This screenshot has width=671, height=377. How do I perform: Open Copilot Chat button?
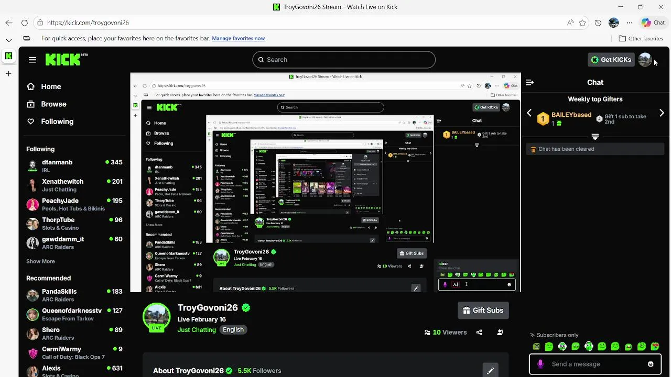tap(653, 23)
